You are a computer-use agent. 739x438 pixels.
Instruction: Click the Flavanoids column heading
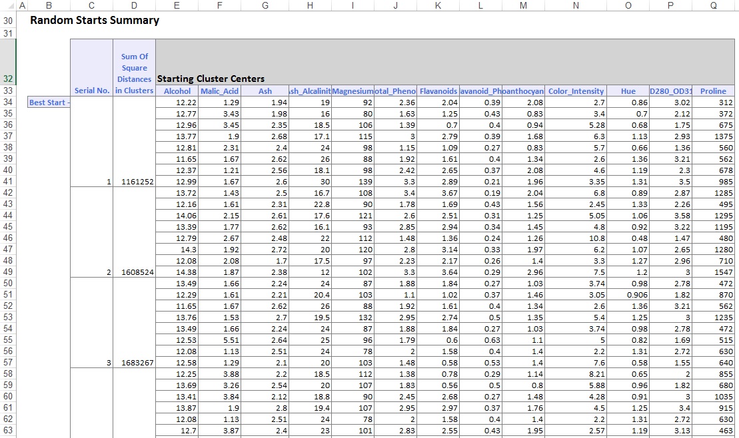coord(438,91)
